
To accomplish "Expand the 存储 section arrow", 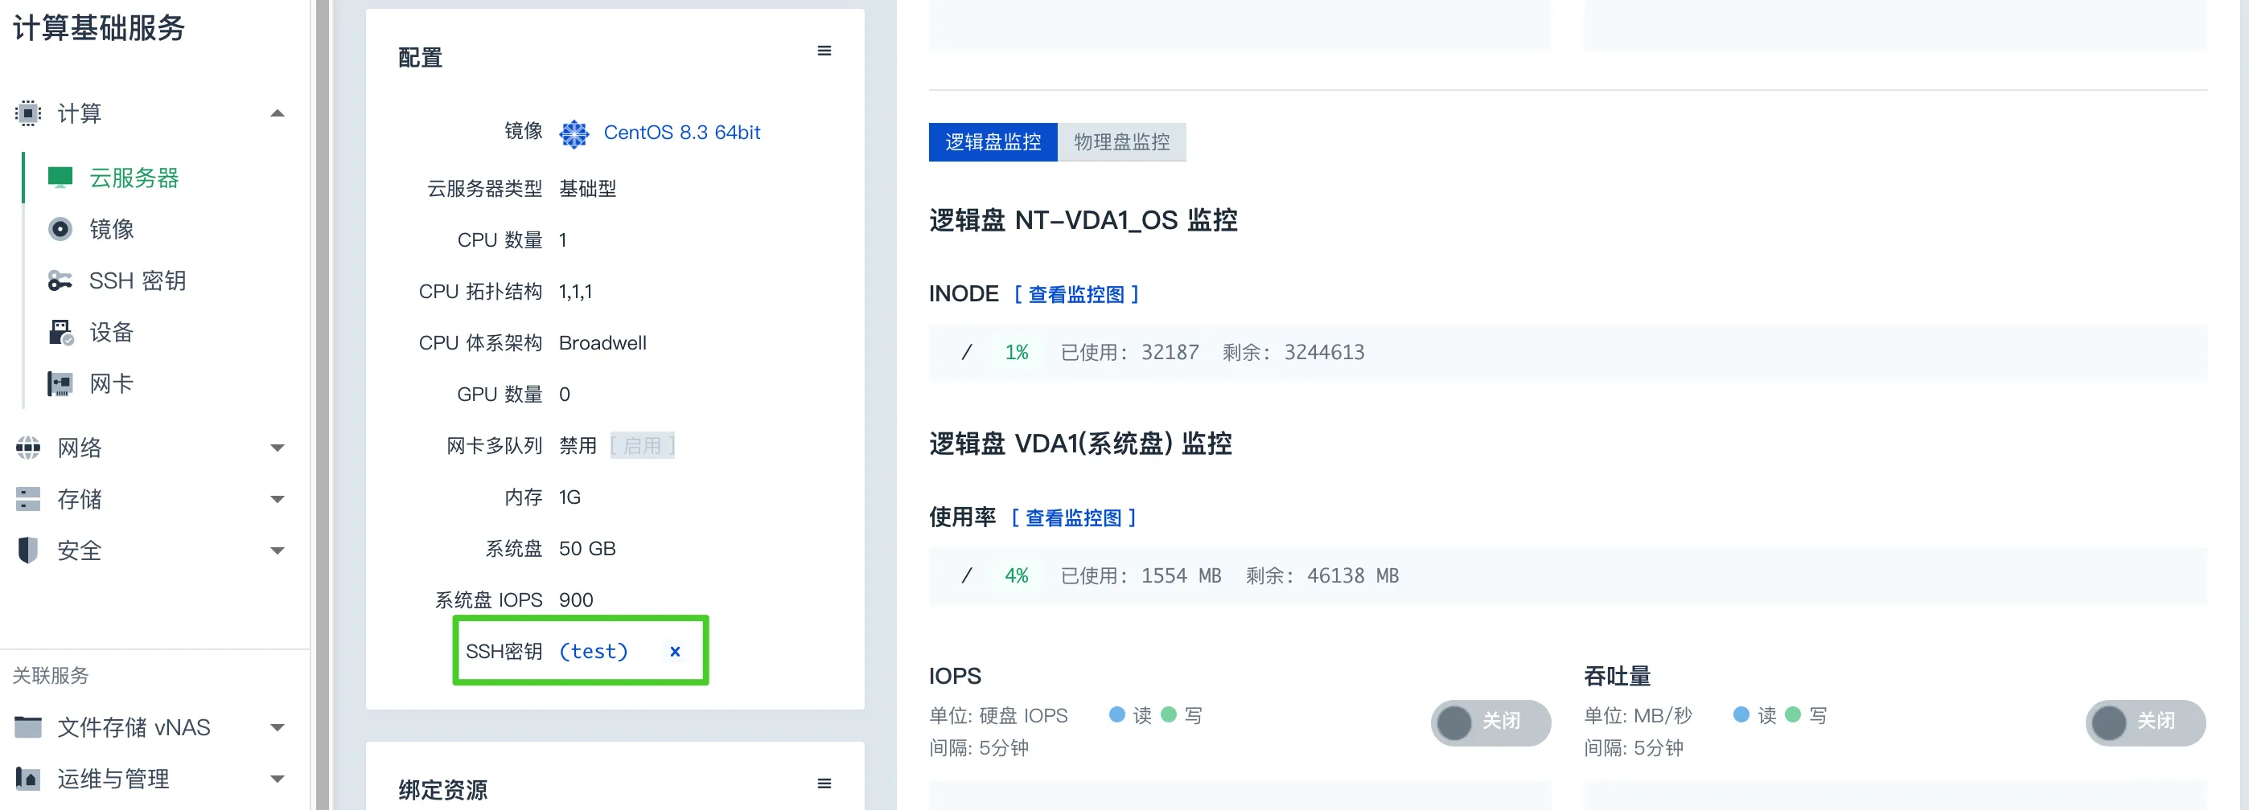I will 278,500.
